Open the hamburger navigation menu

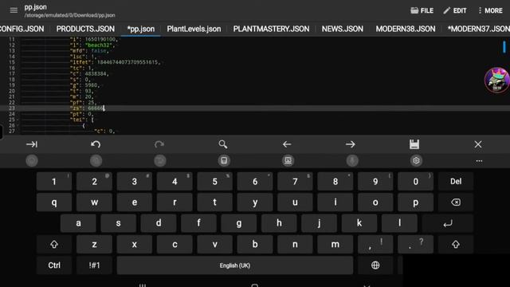pos(14,10)
